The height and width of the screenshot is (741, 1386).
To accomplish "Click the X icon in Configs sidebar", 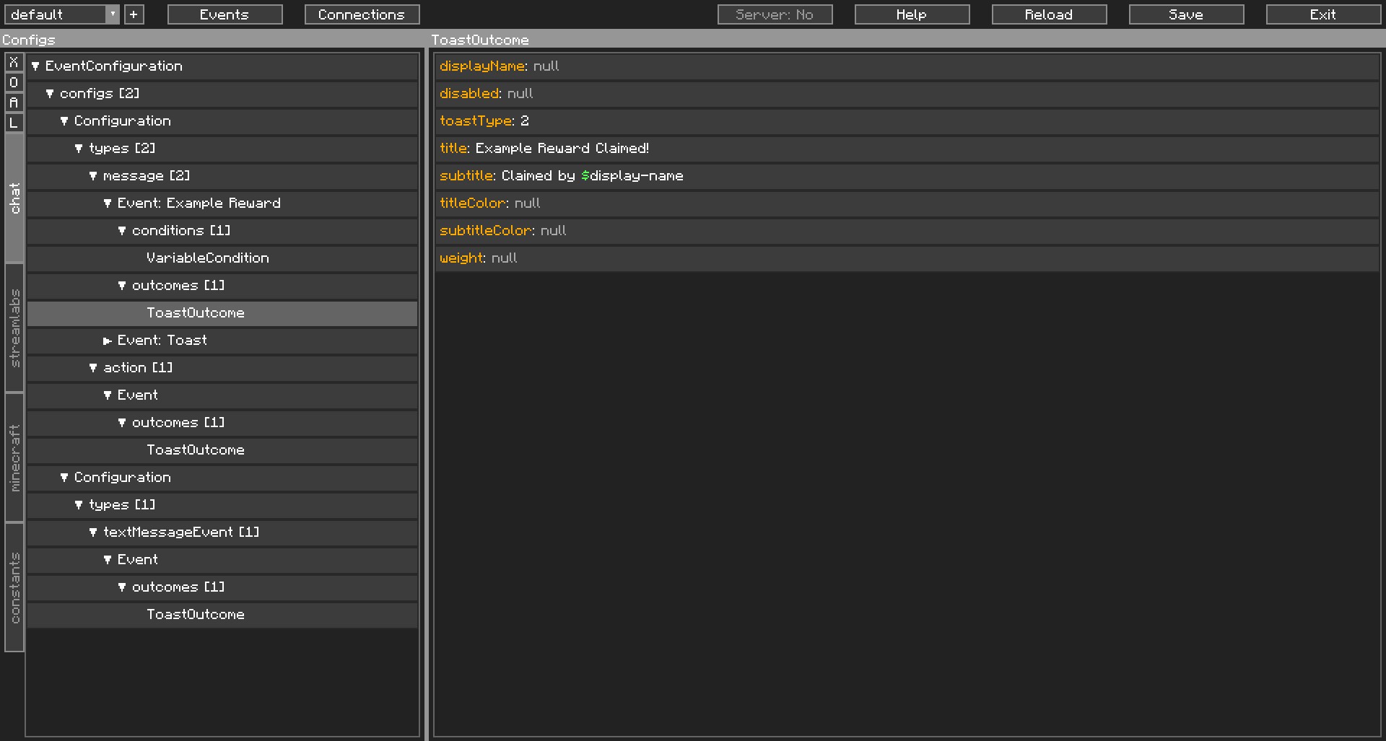I will point(14,63).
